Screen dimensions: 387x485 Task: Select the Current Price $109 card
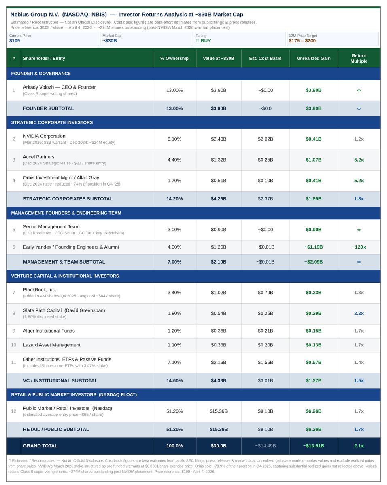coord(54,39)
